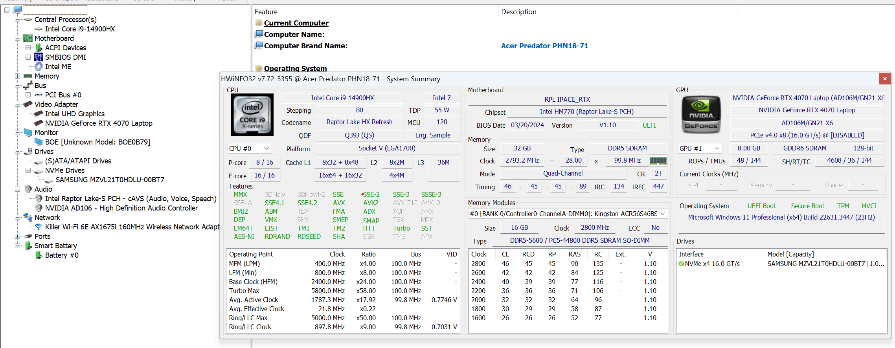Open the CPU #0 selector dropdown
895x348 pixels.
tap(250, 148)
